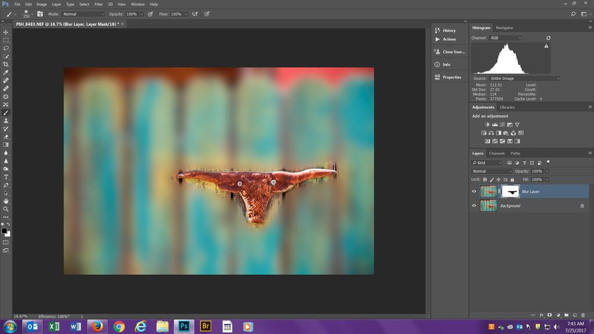Open the Clone Source panel

click(448, 52)
